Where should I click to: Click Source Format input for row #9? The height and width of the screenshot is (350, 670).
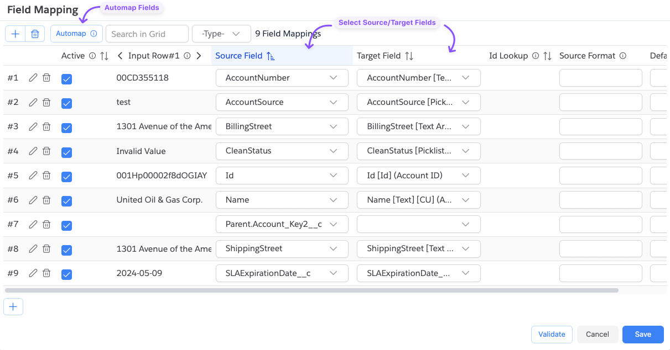pos(601,273)
